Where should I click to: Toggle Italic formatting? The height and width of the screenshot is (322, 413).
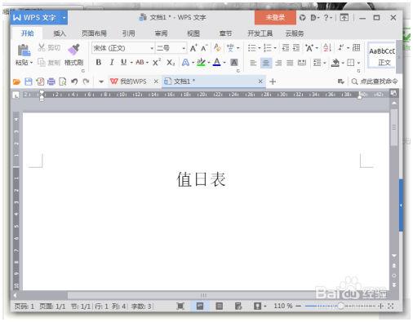click(112, 63)
